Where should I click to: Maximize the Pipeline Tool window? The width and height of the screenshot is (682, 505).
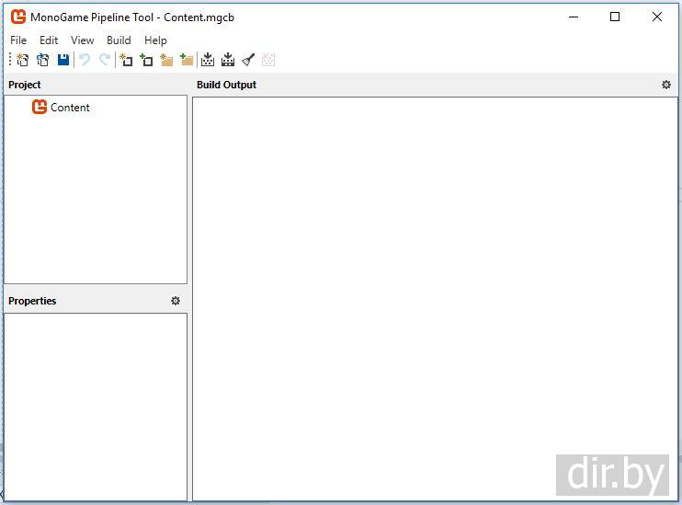(x=615, y=17)
